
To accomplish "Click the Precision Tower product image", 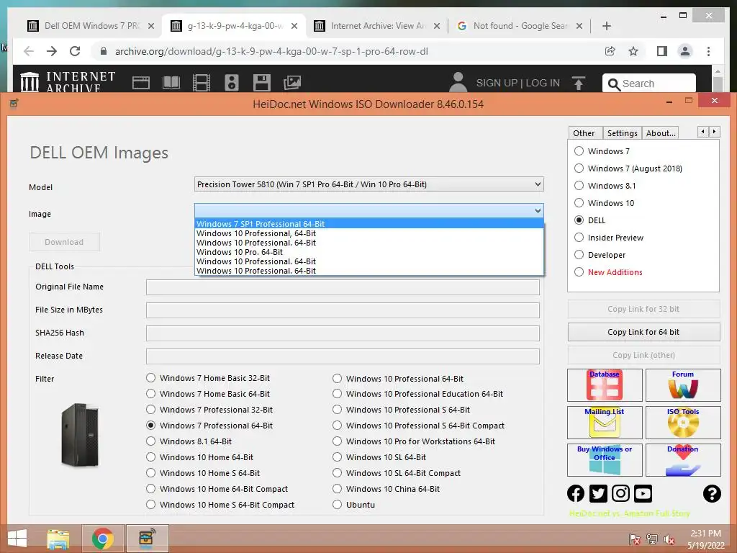I will (80, 435).
